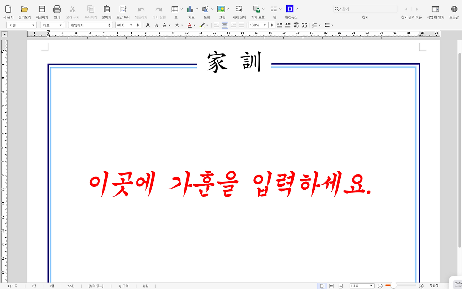This screenshot has width=462, height=289.
Task: Switch to the first page view mode button
Action: tap(322, 286)
